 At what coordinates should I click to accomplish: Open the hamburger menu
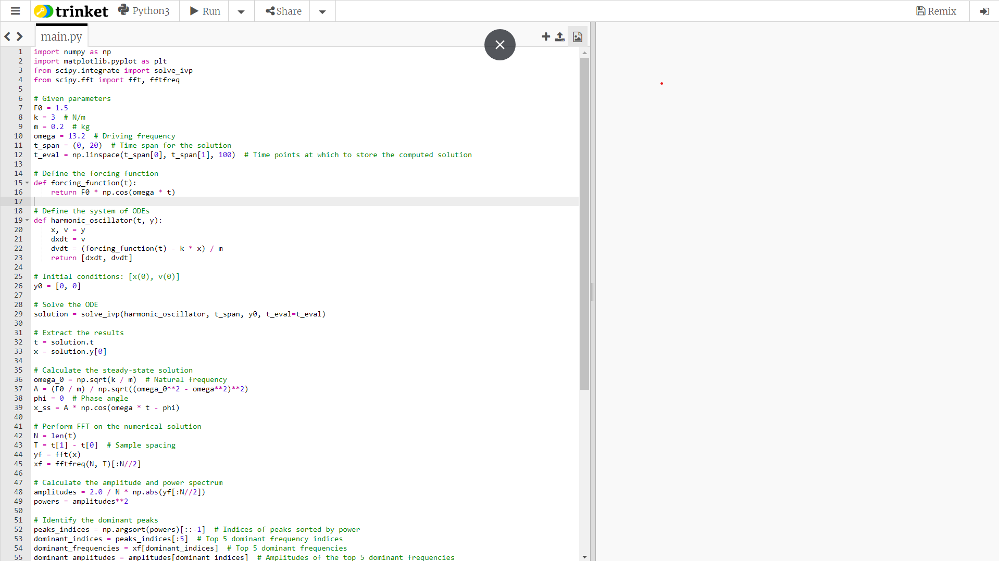pos(16,11)
